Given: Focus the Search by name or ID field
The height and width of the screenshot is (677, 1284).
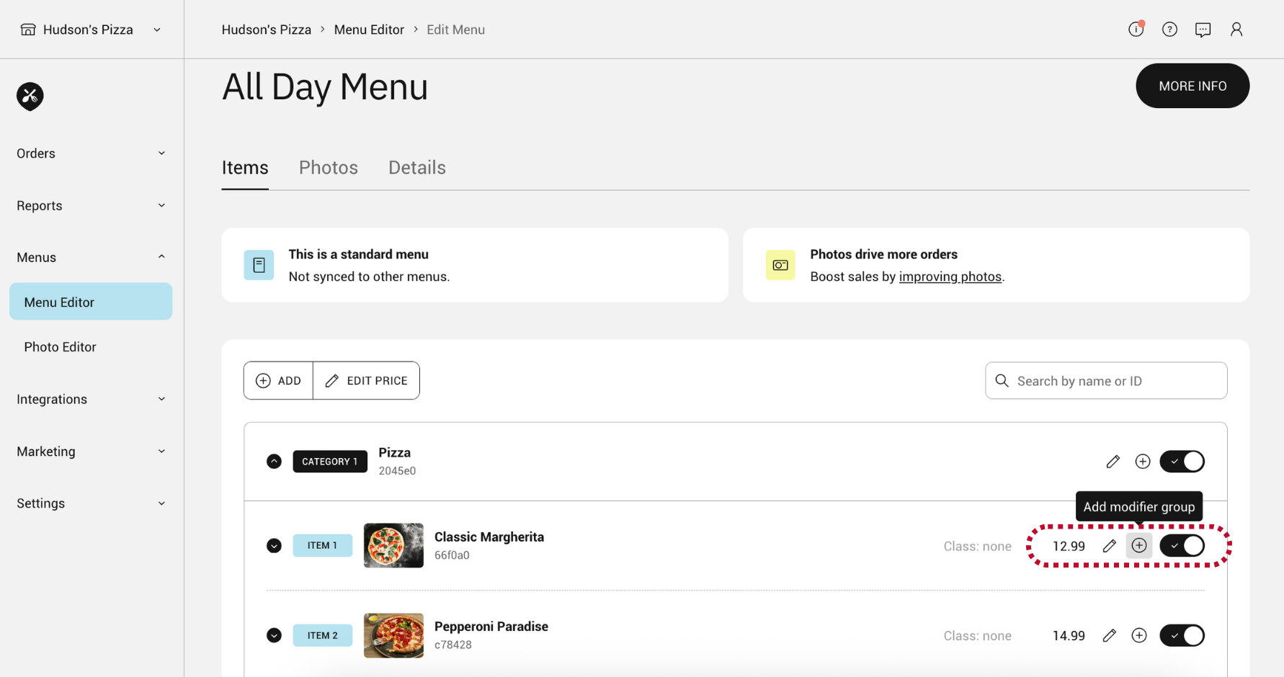Looking at the screenshot, I should pyautogui.click(x=1106, y=381).
